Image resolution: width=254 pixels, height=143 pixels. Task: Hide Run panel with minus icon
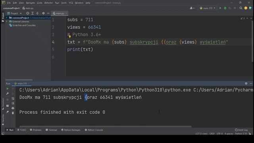251,83
